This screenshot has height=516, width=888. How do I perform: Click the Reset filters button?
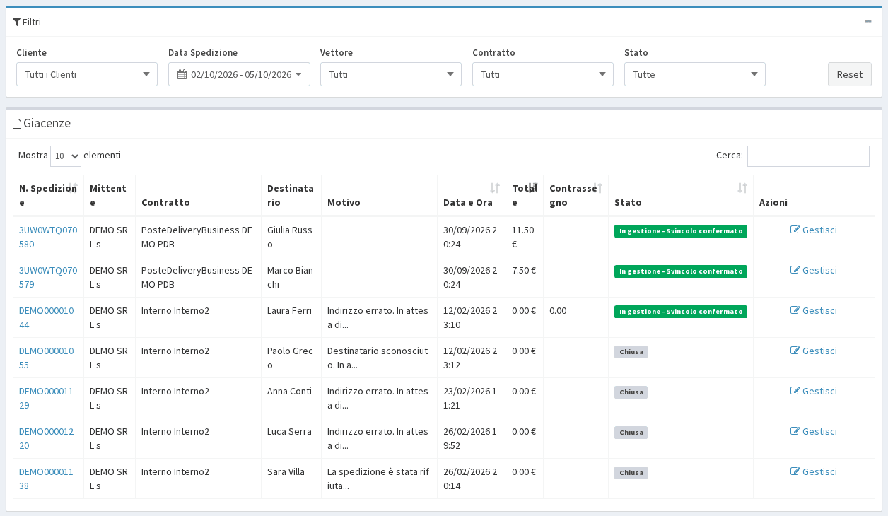tap(850, 74)
